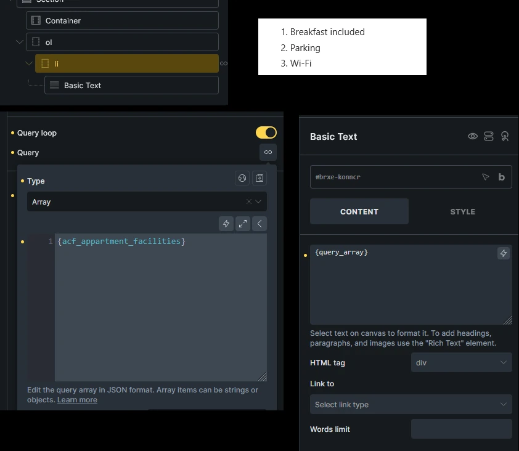This screenshot has height=451, width=519.
Task: Click the save icon next to Type
Action: [x=259, y=178]
